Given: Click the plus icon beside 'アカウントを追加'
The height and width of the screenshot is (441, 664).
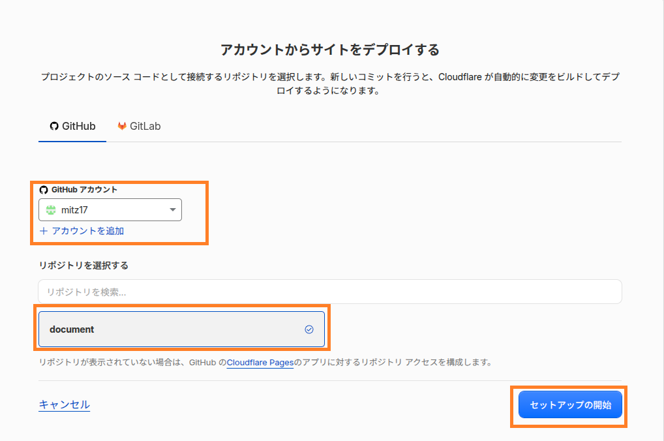Looking at the screenshot, I should click(44, 231).
